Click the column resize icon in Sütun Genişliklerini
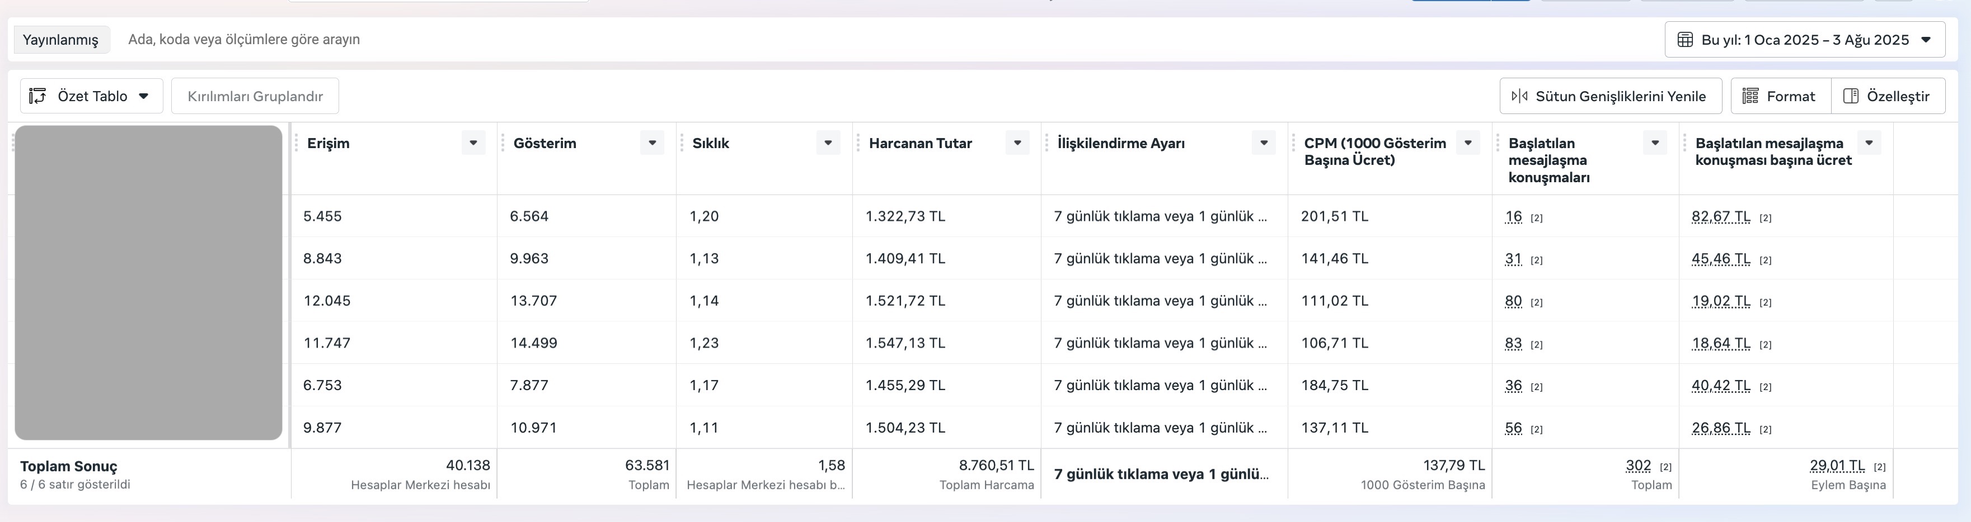 point(1519,96)
